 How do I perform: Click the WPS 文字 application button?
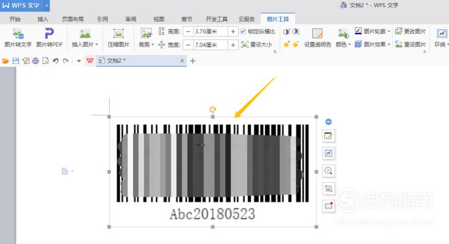[x=22, y=6]
